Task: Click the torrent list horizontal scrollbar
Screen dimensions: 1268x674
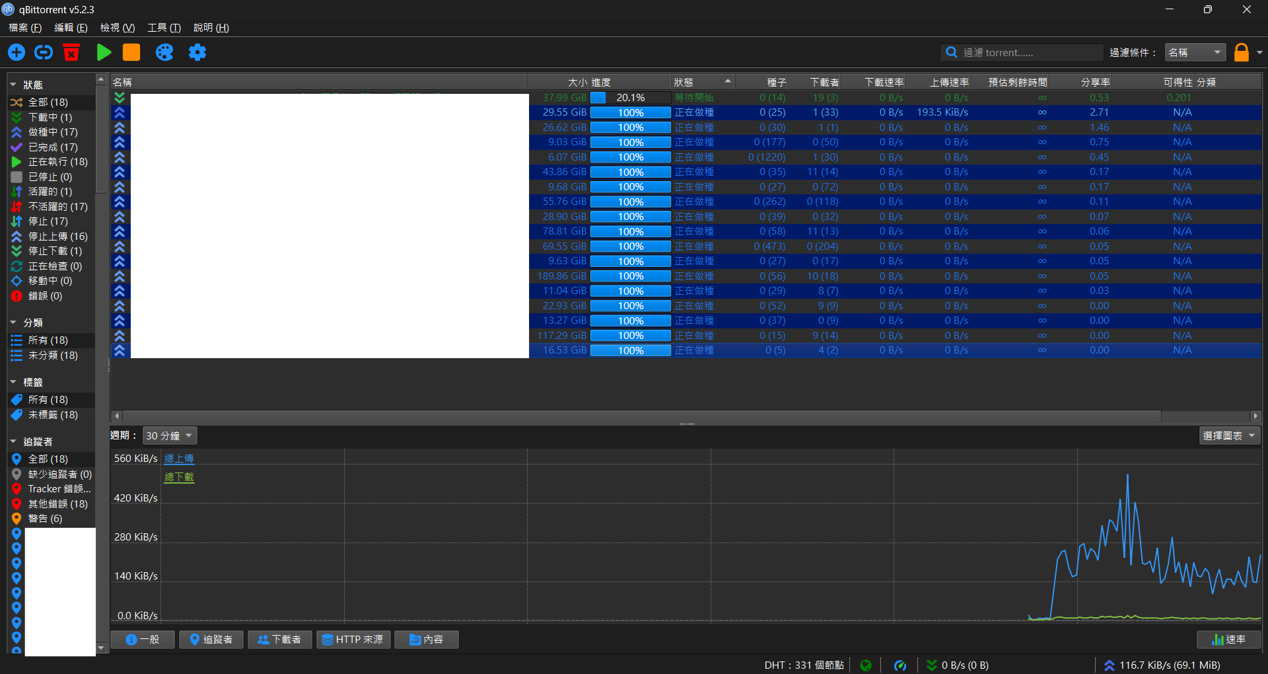Action: [x=642, y=416]
